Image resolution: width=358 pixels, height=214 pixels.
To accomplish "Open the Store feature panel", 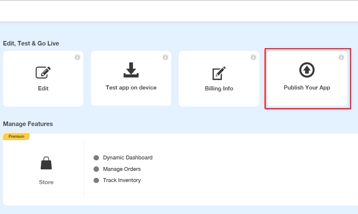I will point(46,170).
